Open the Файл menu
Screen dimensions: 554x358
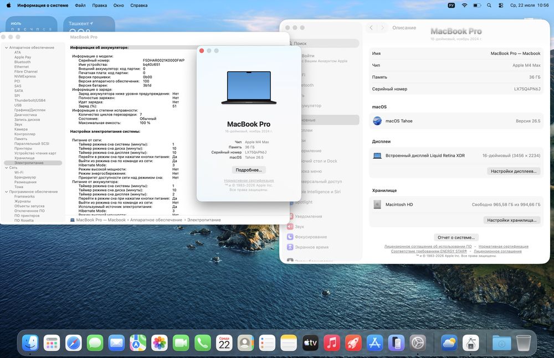coord(80,6)
